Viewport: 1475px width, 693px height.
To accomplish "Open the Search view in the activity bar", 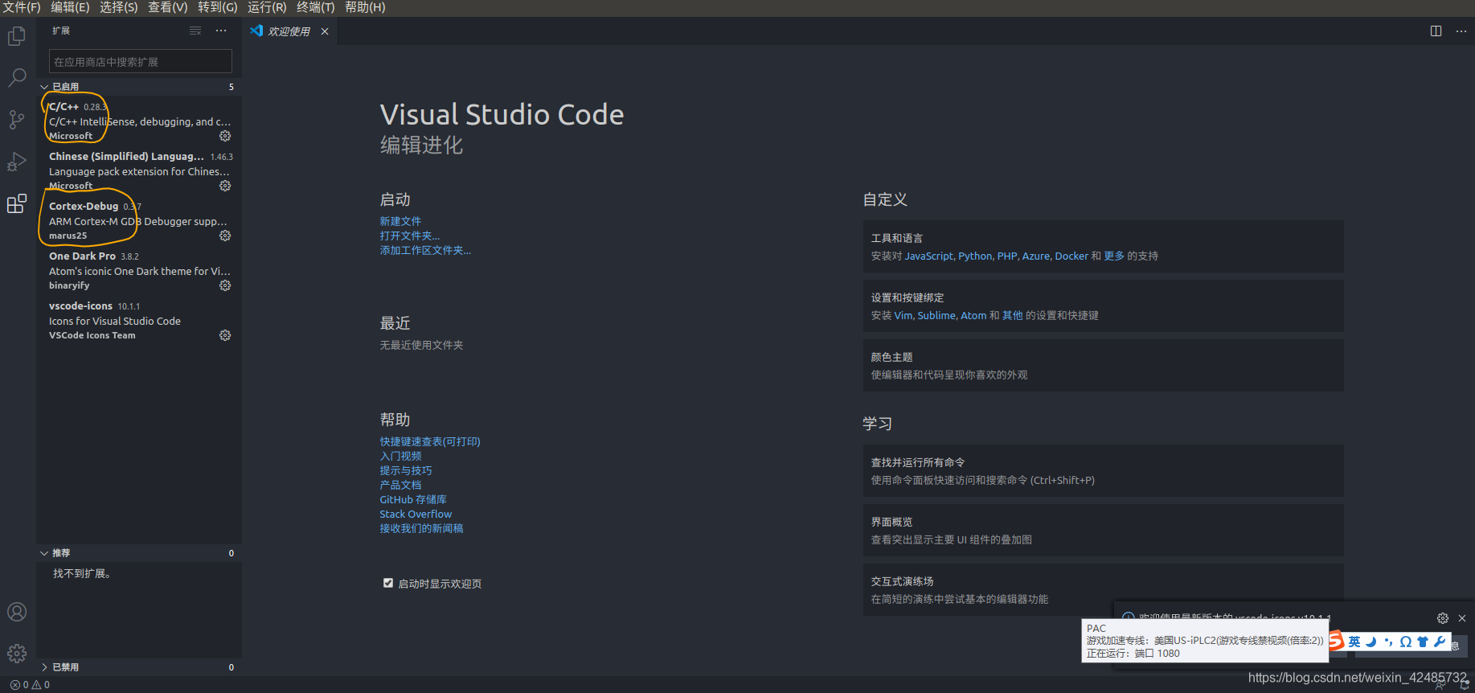I will click(17, 78).
